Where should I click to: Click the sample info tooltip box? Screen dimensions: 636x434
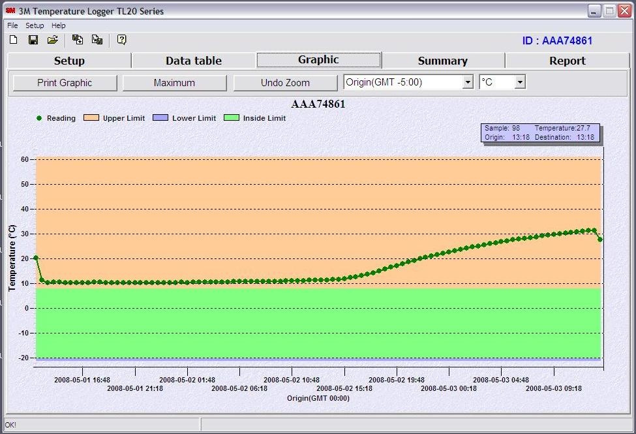[x=540, y=132]
